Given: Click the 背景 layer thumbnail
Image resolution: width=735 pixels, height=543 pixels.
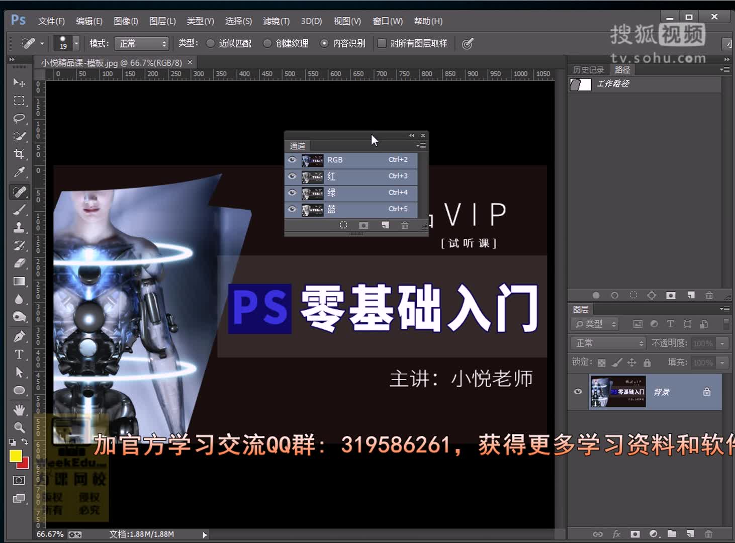Looking at the screenshot, I should (618, 391).
